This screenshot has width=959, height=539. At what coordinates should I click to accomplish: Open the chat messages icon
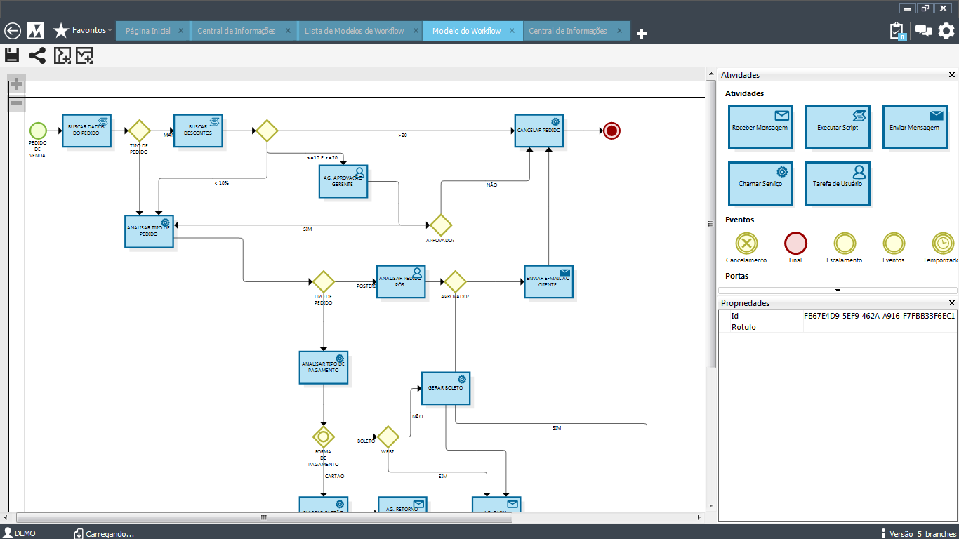[x=924, y=31]
